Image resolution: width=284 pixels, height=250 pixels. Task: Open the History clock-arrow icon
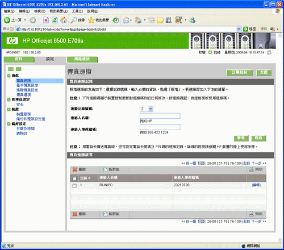pos(116,20)
